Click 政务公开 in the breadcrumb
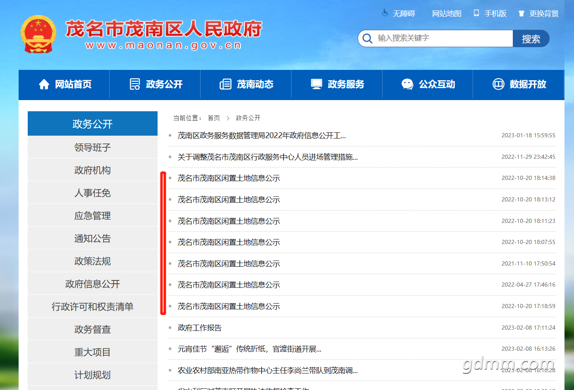 pos(248,118)
